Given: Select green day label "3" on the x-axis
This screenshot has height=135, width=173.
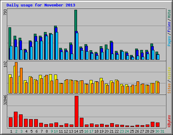Looking at the screenshot, I should (x=21, y=131).
